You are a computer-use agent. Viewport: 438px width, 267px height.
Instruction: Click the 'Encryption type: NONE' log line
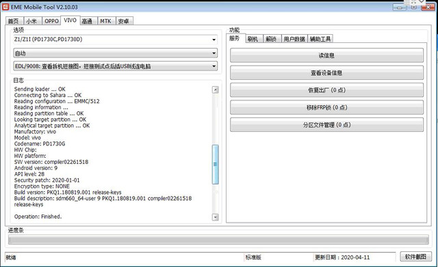[x=42, y=186]
